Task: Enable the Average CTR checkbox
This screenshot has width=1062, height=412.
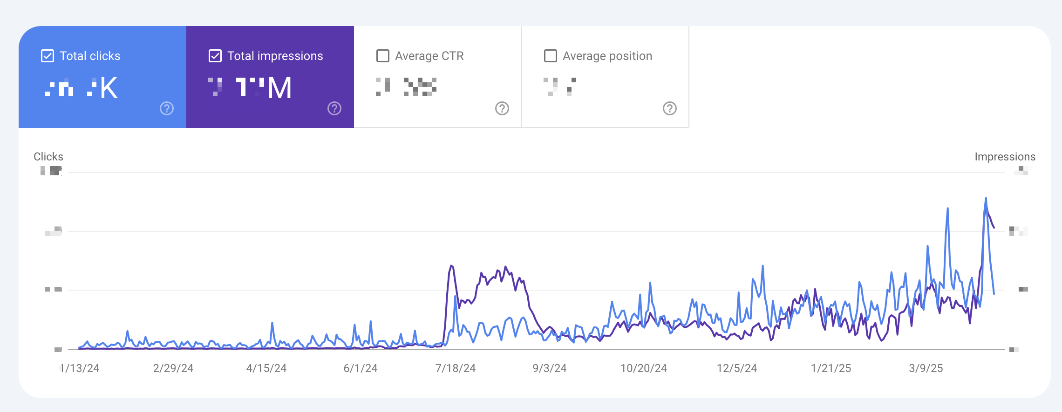Action: (383, 56)
